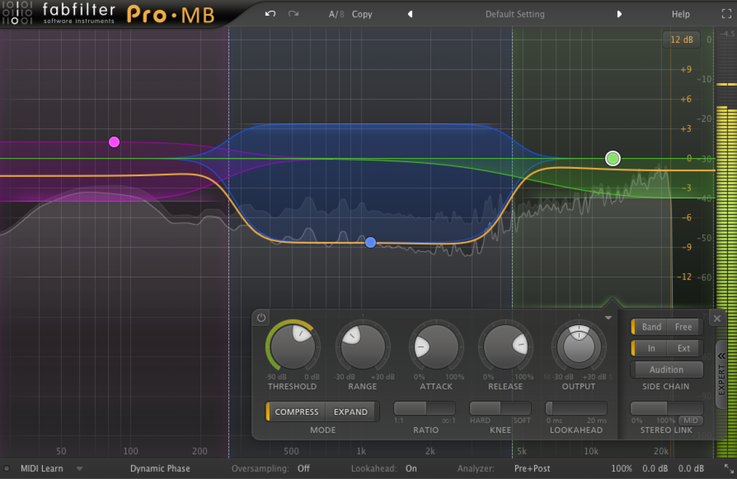Click the Undo arrow icon

click(270, 14)
